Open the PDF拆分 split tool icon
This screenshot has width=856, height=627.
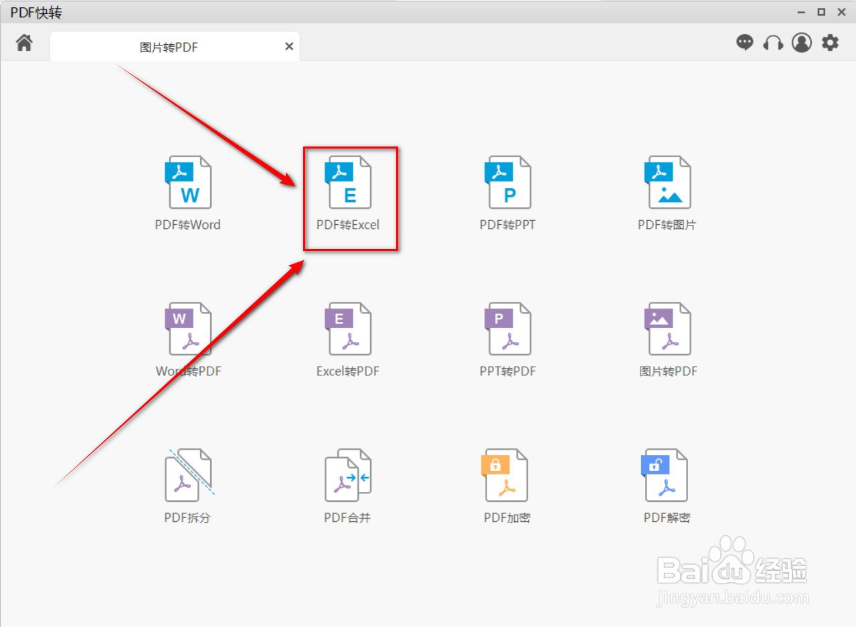pos(189,475)
